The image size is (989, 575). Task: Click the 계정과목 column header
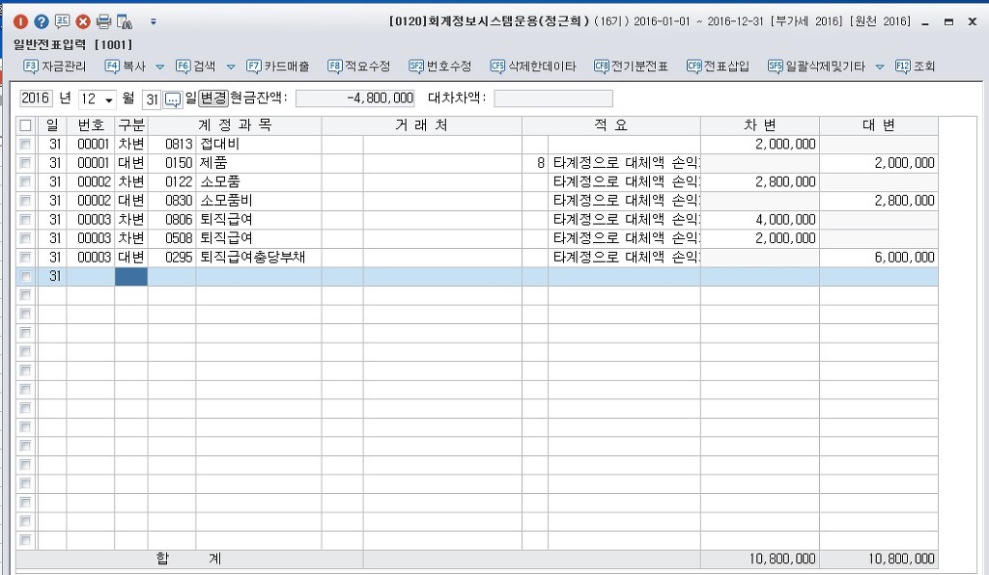pos(235,125)
